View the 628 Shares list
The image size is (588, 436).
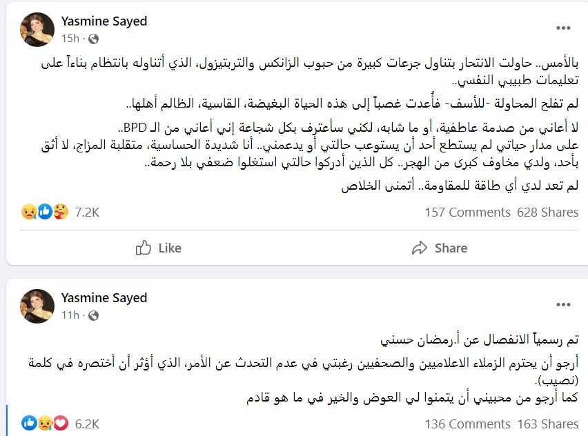tap(548, 212)
